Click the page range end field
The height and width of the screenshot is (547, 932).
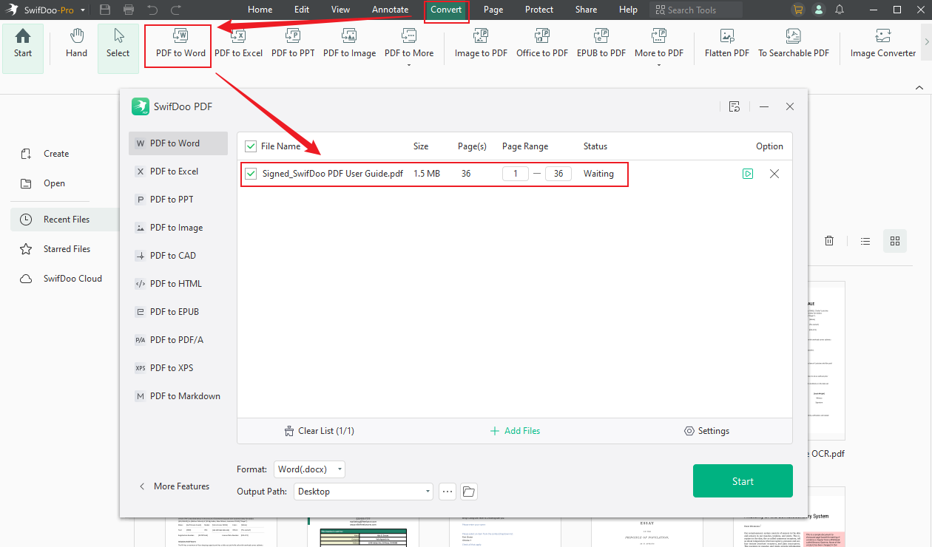(x=558, y=174)
